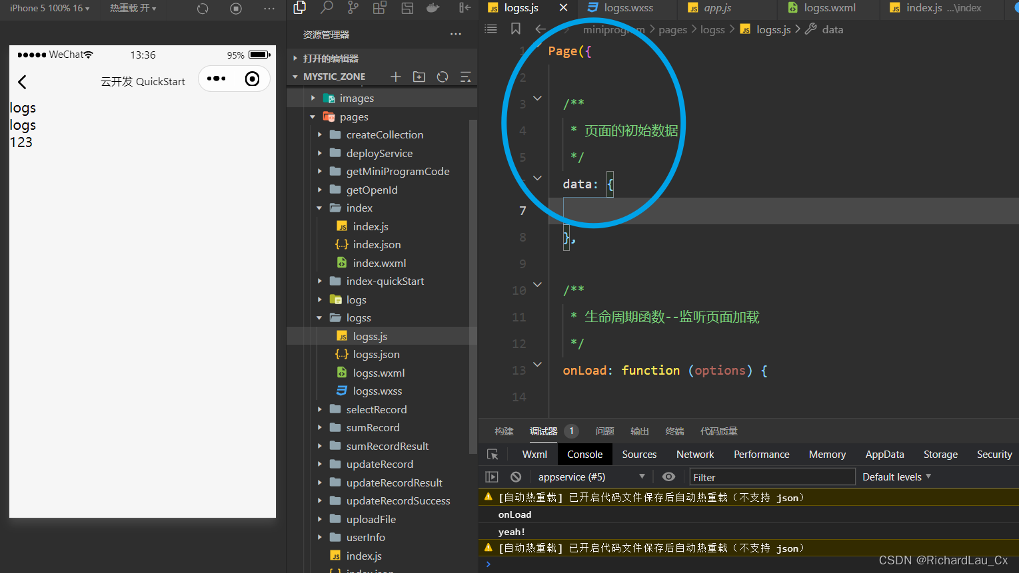The height and width of the screenshot is (573, 1019).
Task: Click the element inspector icon in devtools
Action: click(x=493, y=455)
